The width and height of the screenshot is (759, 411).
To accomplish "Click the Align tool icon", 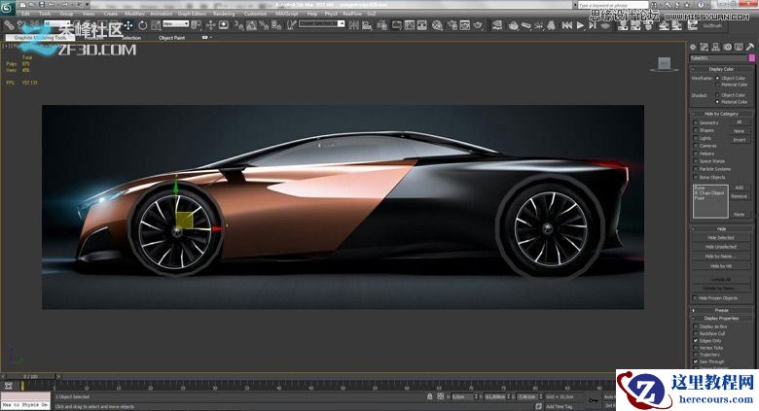I will [x=367, y=25].
